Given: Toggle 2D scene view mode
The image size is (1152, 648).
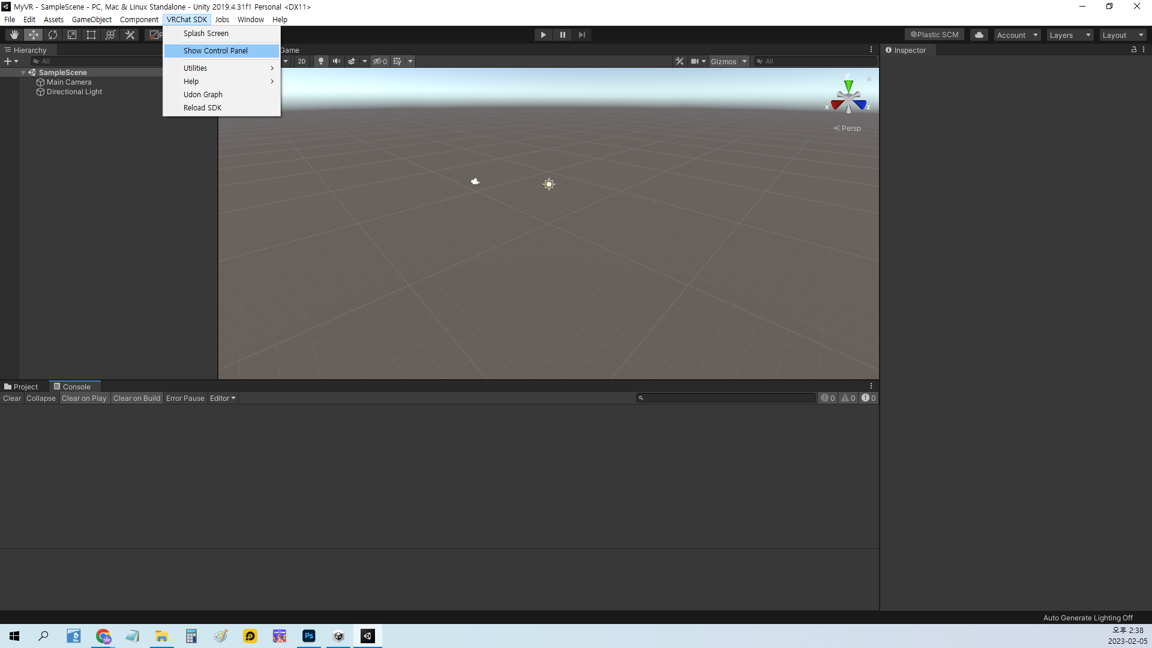Looking at the screenshot, I should point(301,61).
